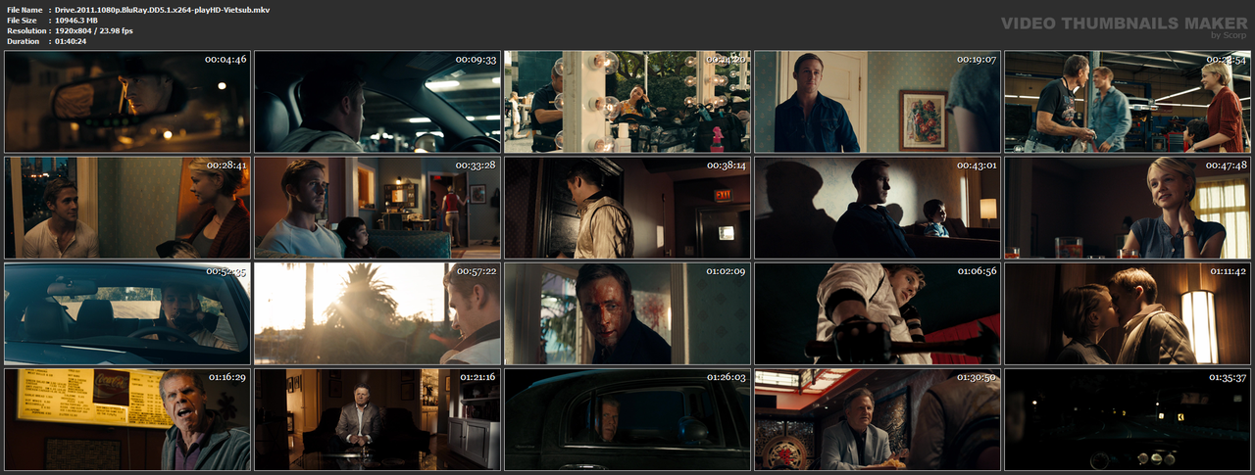Select the frame at 01:06:56

(x=878, y=313)
